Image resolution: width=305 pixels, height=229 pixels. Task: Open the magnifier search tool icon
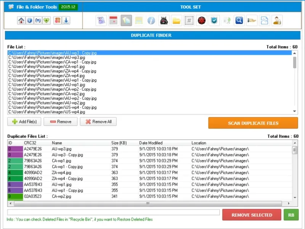point(239,21)
